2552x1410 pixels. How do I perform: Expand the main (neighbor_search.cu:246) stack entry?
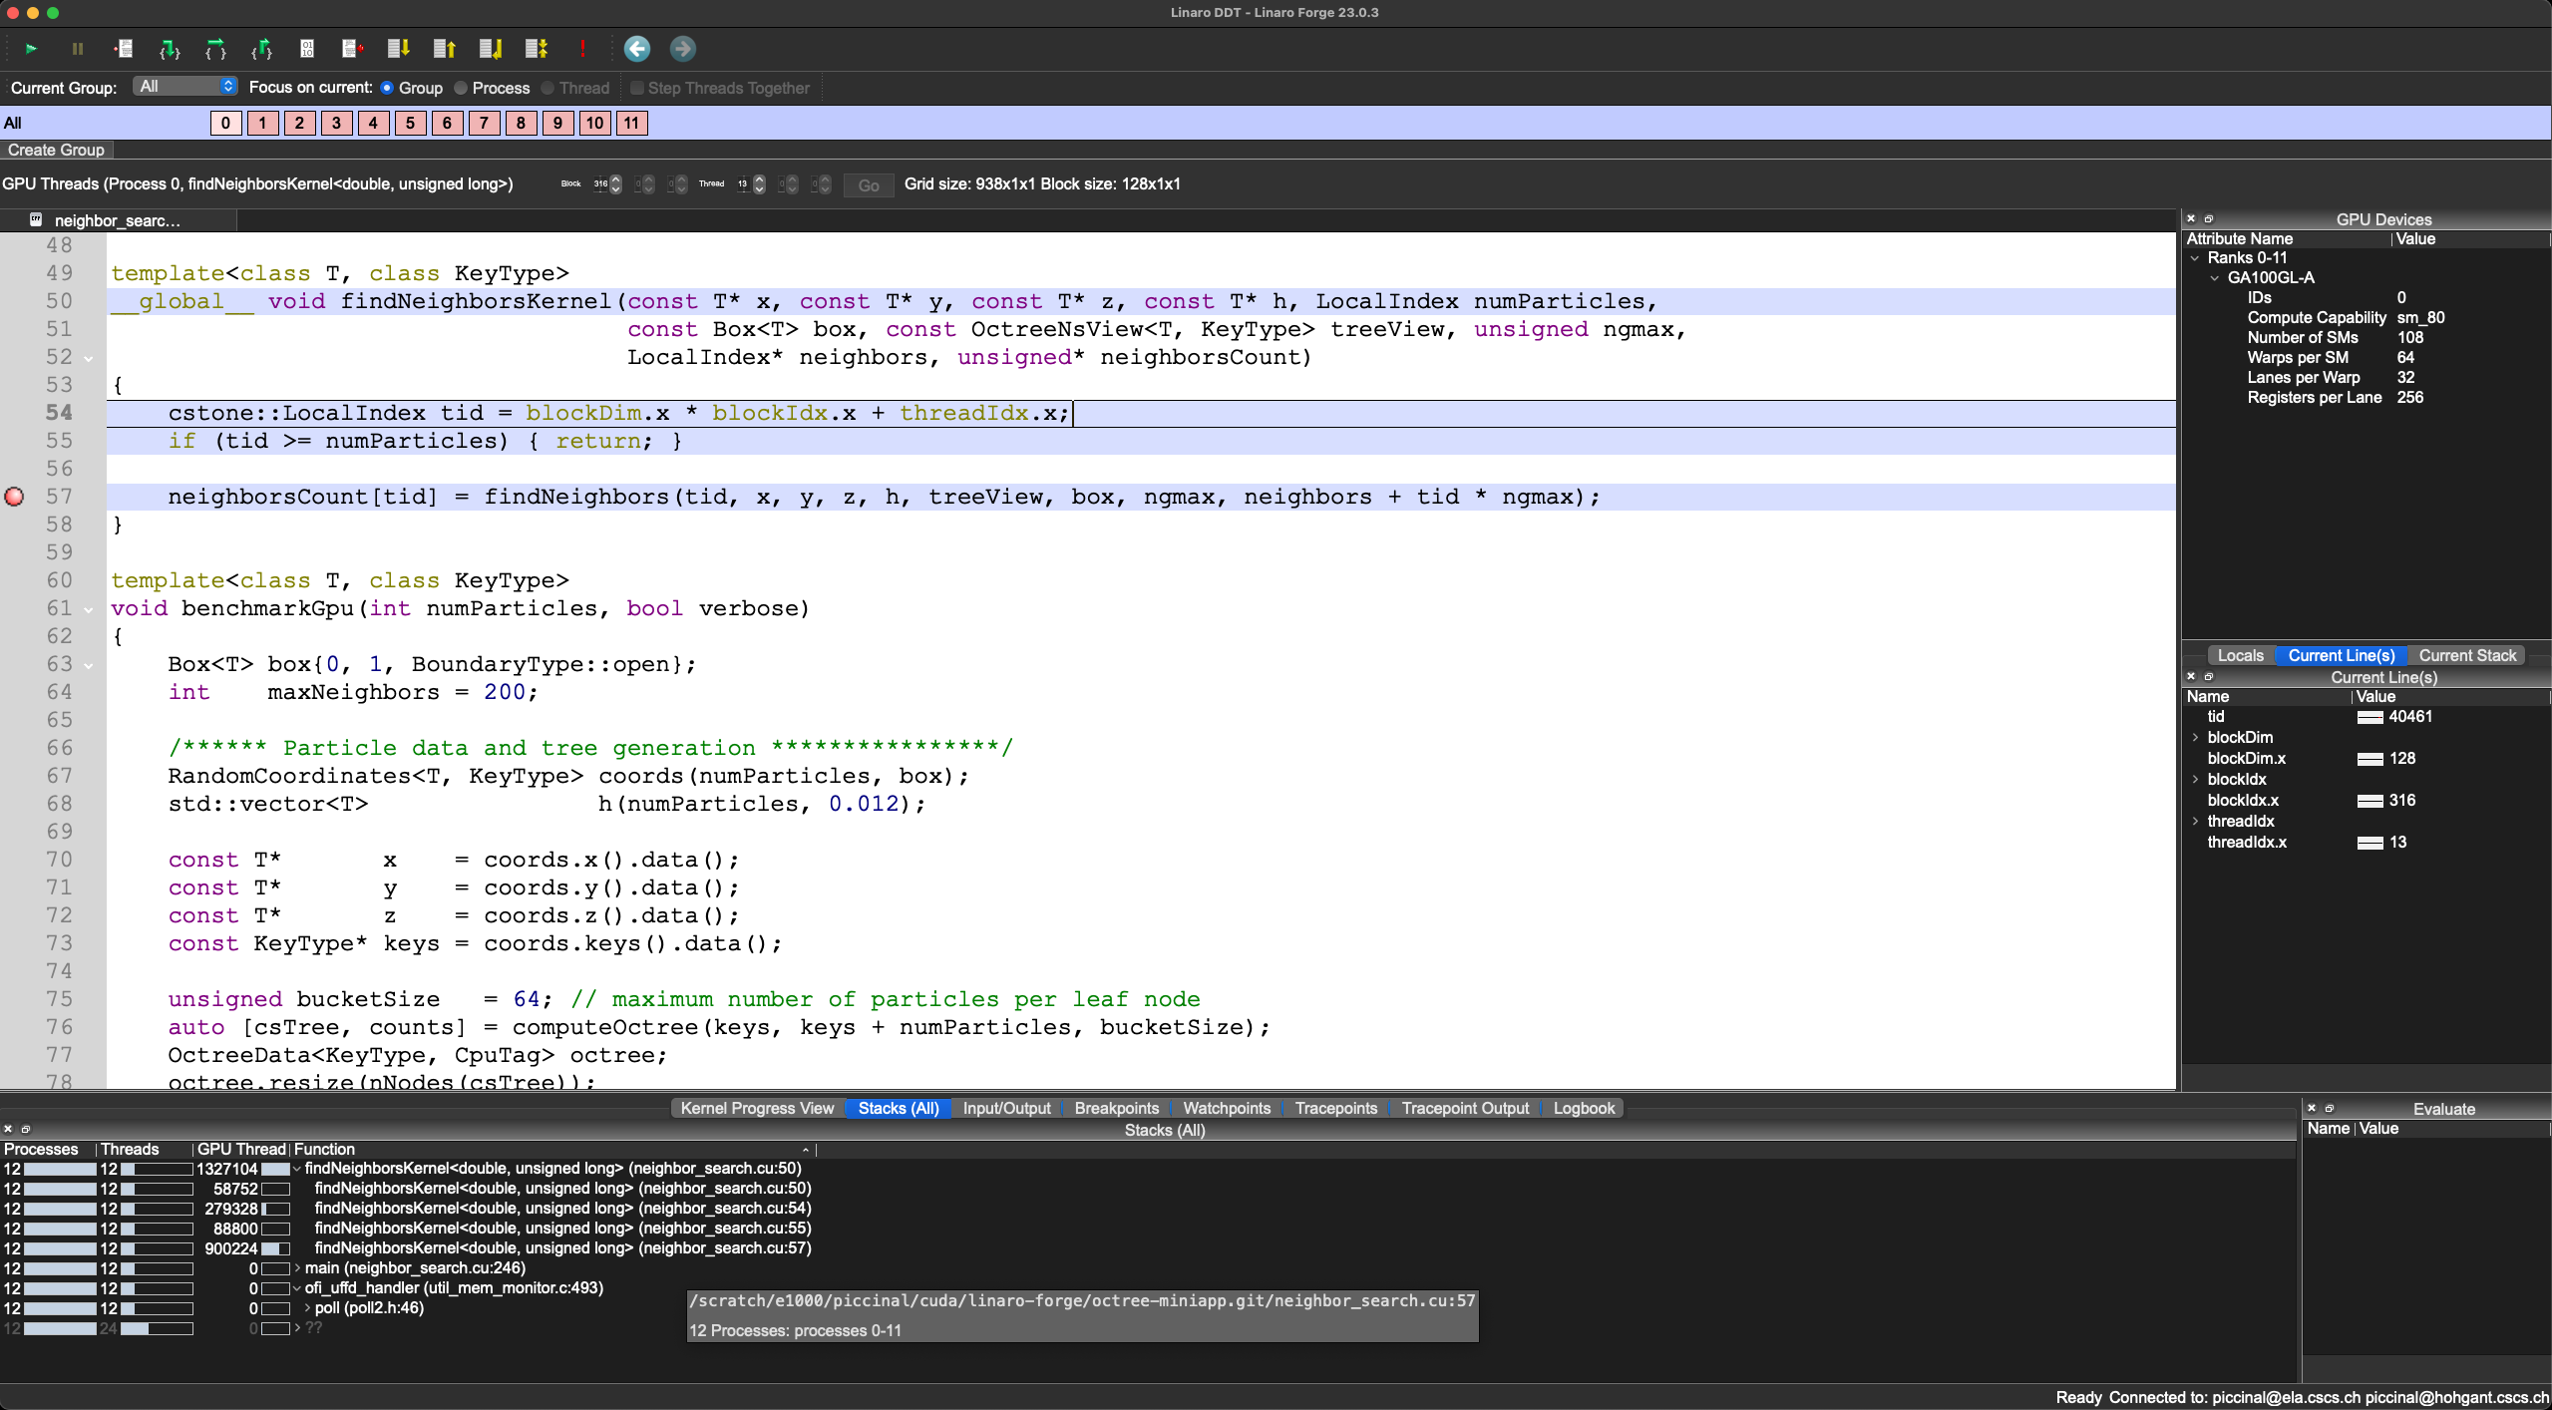pyautogui.click(x=297, y=1268)
